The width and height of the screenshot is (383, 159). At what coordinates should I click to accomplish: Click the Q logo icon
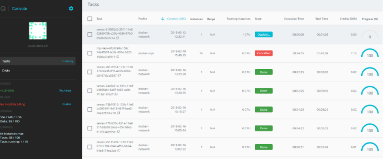click(3, 8)
